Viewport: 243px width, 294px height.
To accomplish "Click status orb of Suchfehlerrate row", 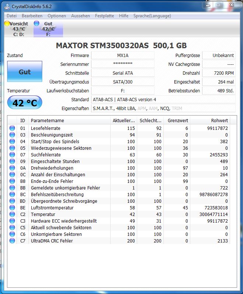I will tap(12, 155).
